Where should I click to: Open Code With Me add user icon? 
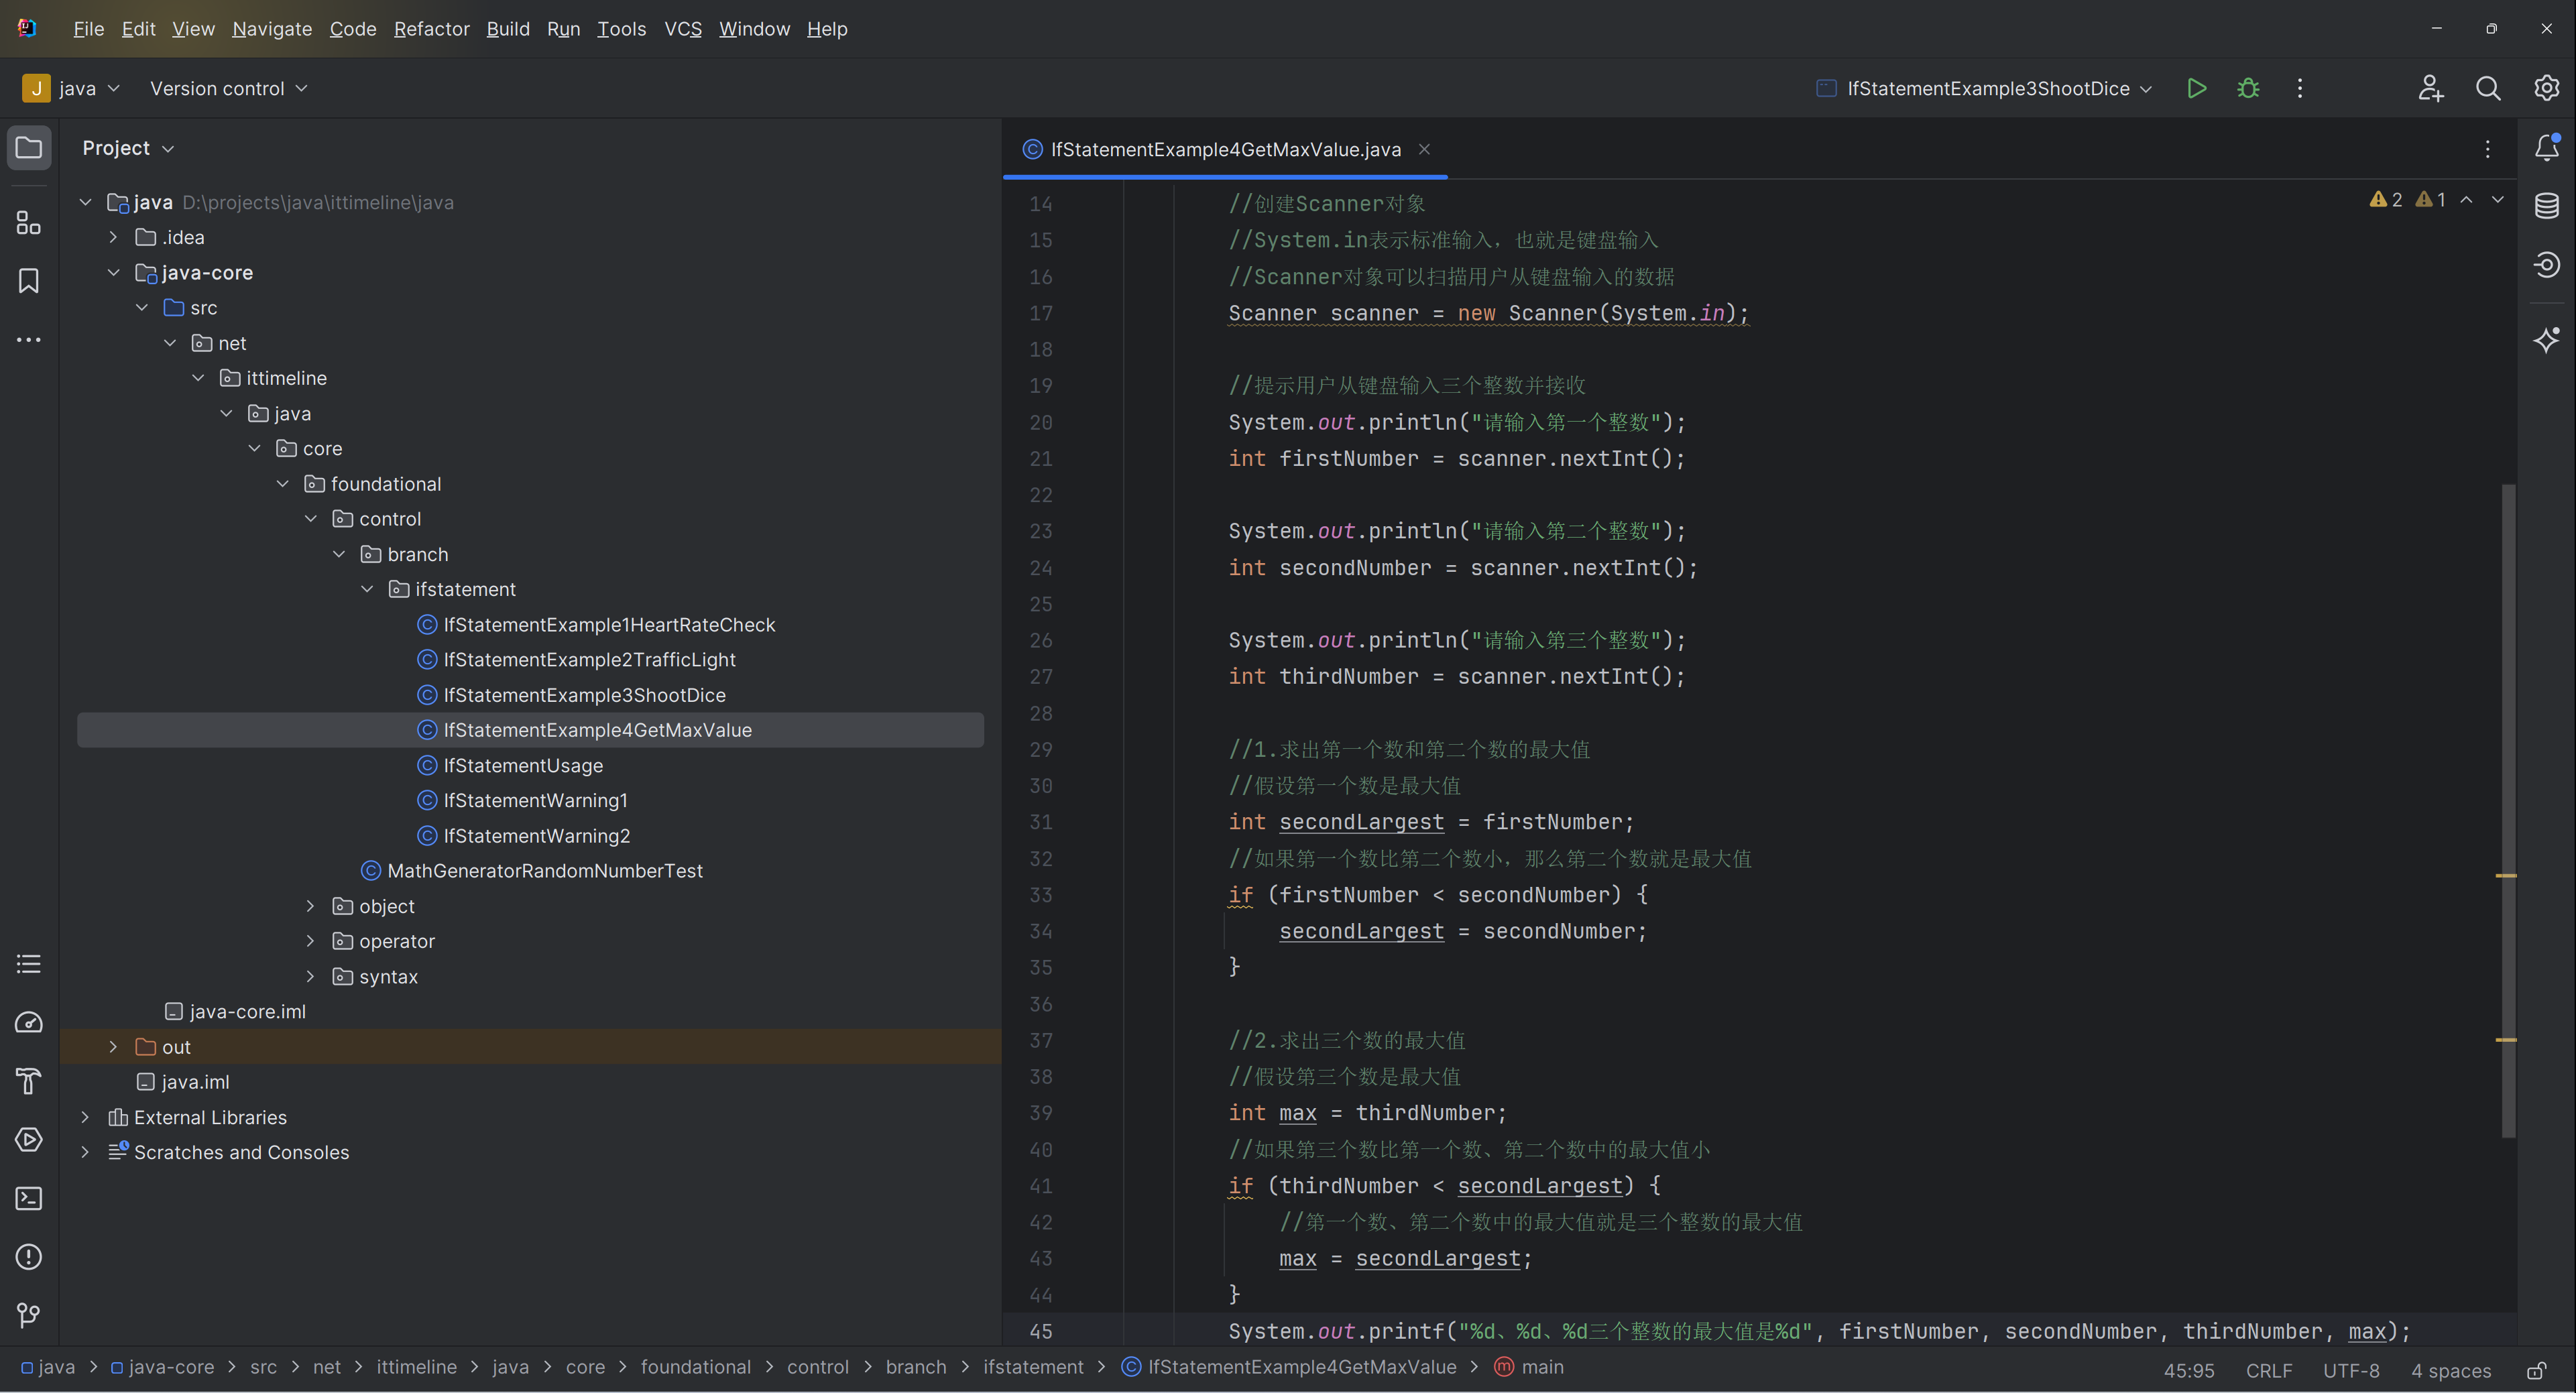pos(2430,89)
